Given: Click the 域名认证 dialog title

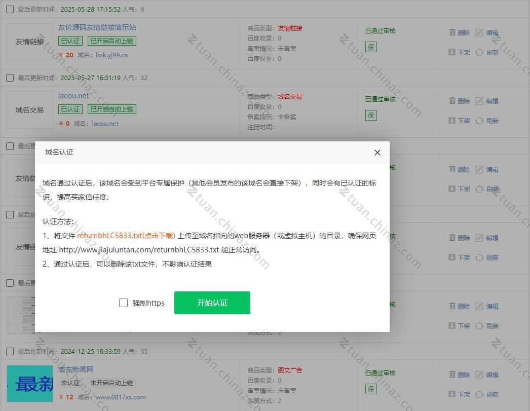Looking at the screenshot, I should click(x=59, y=152).
